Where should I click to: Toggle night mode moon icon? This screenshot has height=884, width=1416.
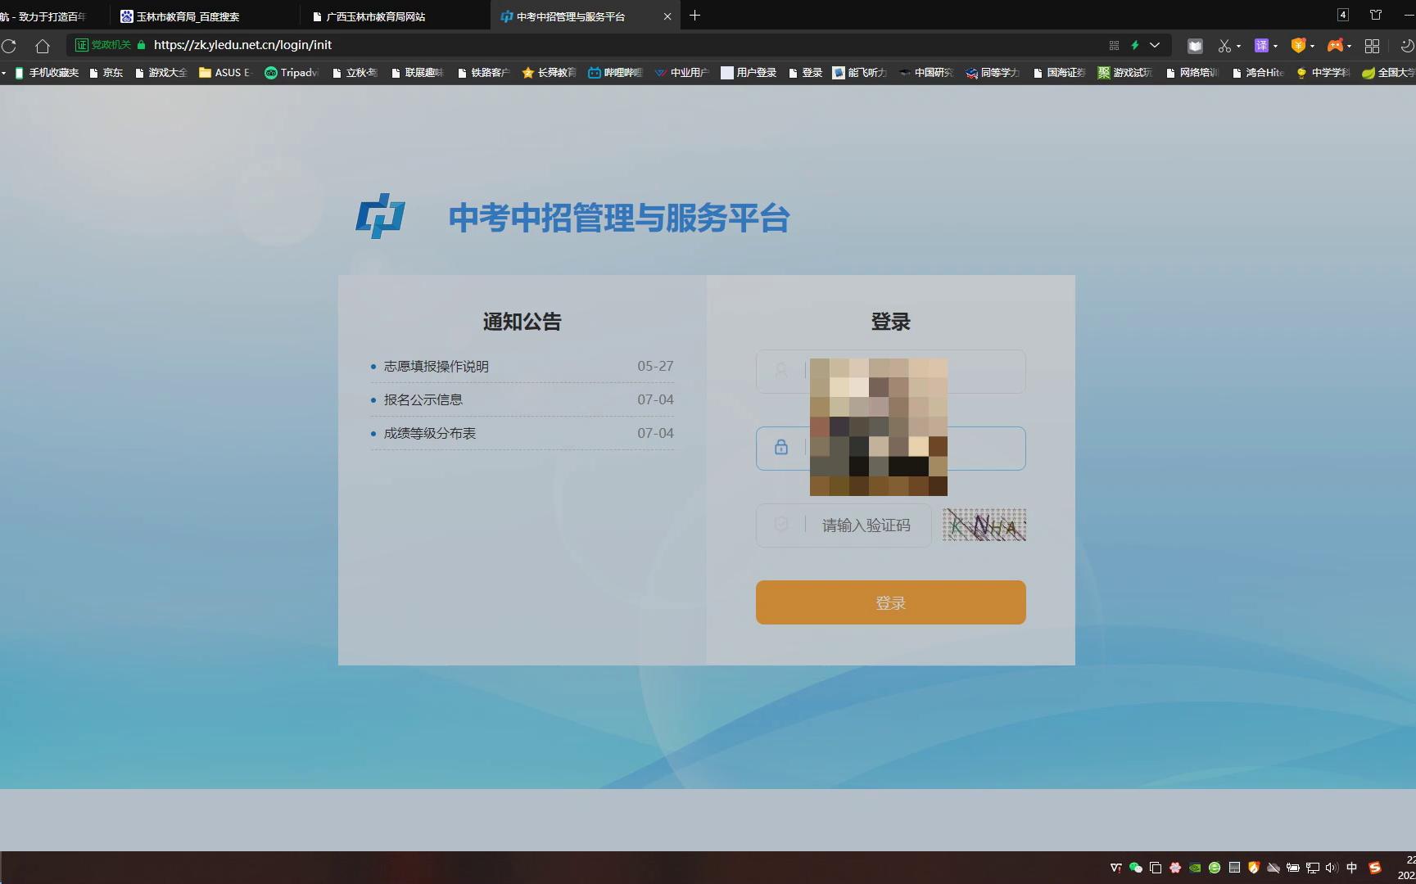pos(1408,46)
